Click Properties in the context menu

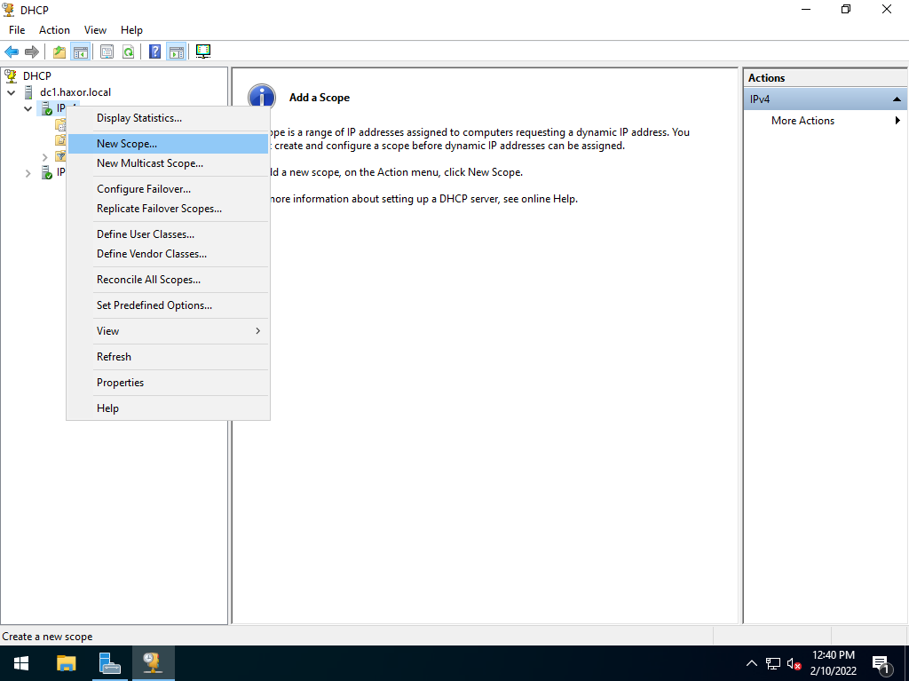pyautogui.click(x=168, y=383)
